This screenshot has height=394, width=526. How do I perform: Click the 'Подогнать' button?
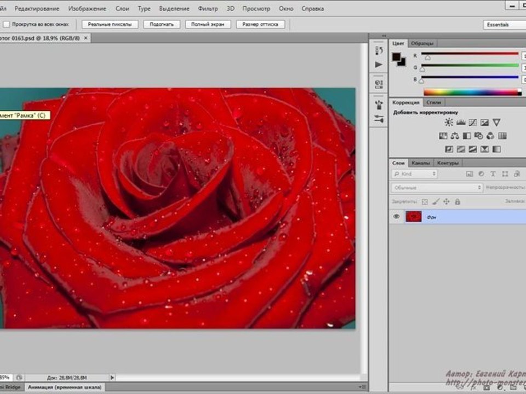[162, 25]
